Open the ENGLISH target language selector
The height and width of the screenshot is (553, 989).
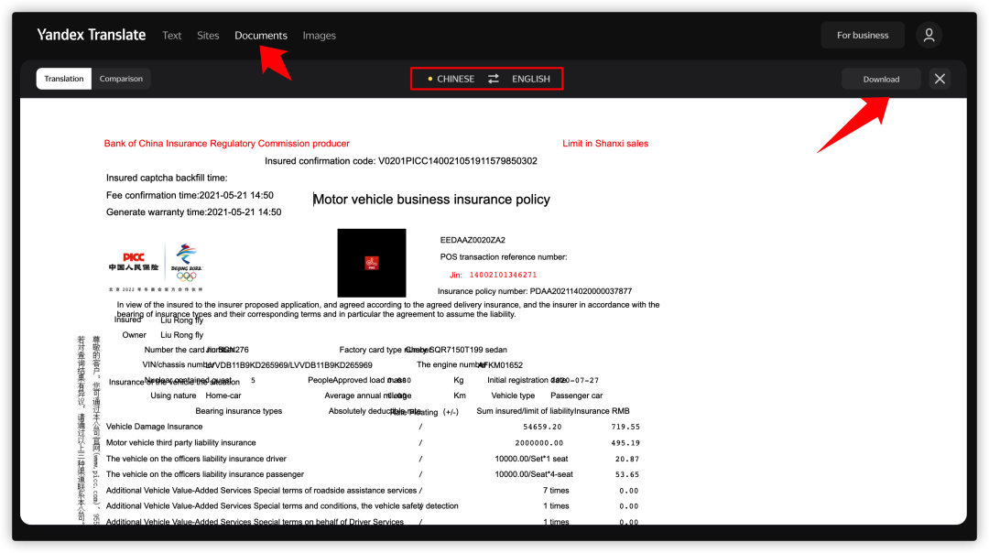(x=531, y=79)
